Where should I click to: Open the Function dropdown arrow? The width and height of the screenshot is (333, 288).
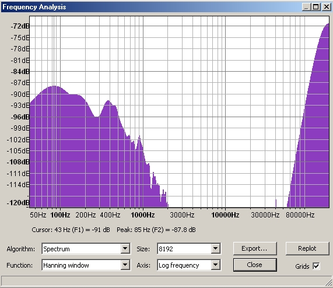pos(125,265)
